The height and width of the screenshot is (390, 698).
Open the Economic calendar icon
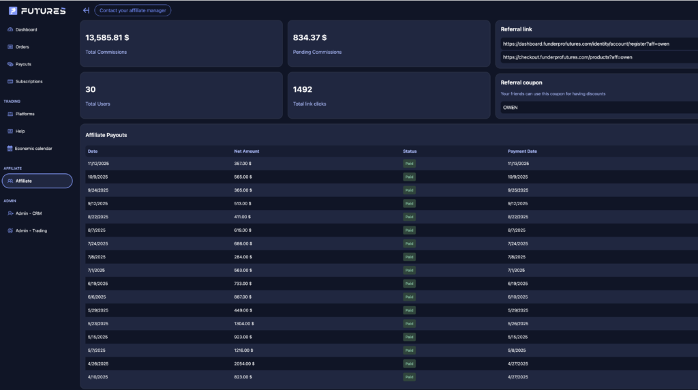click(10, 149)
